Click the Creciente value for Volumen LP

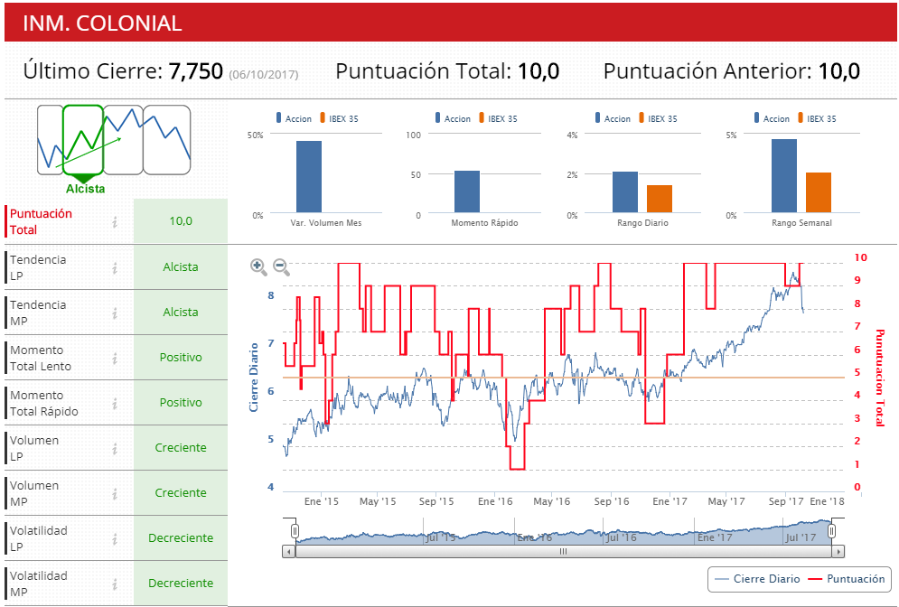tap(181, 448)
